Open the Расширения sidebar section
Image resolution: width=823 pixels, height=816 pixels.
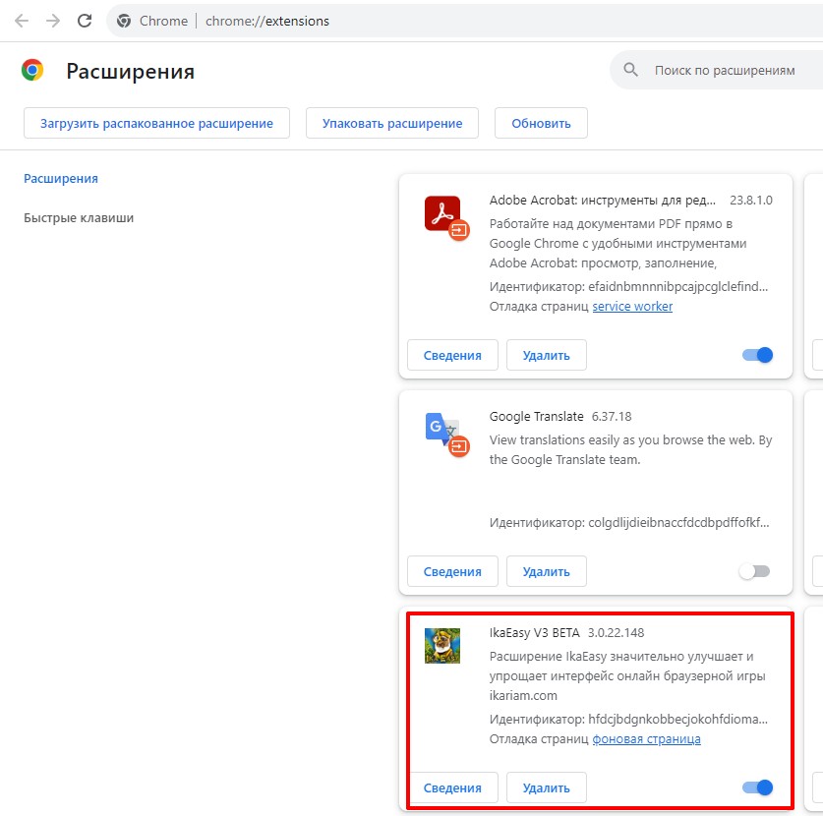[x=61, y=178]
